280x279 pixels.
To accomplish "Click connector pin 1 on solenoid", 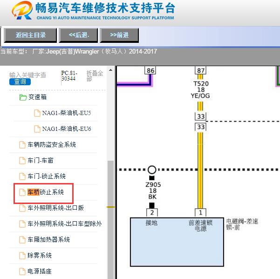I will tap(200, 212).
